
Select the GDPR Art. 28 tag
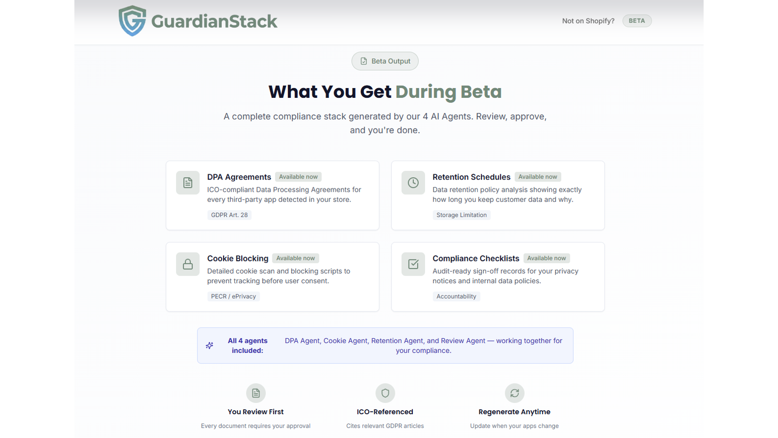click(230, 215)
